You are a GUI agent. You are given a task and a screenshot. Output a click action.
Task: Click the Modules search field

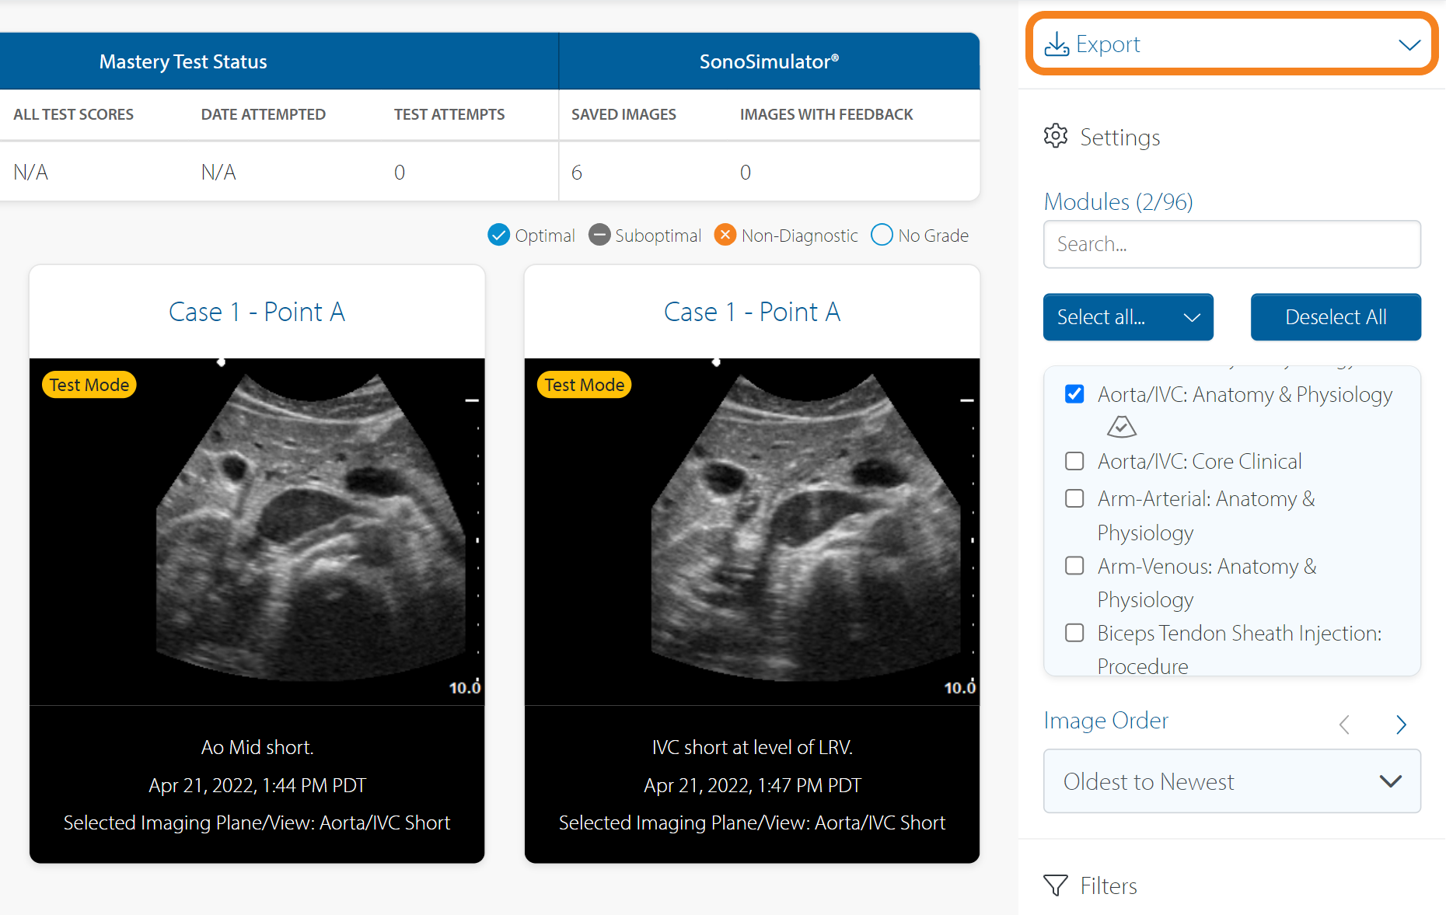tap(1231, 244)
